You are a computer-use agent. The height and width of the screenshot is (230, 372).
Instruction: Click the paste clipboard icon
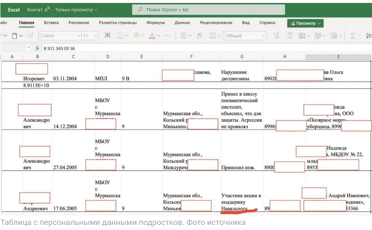14,36
